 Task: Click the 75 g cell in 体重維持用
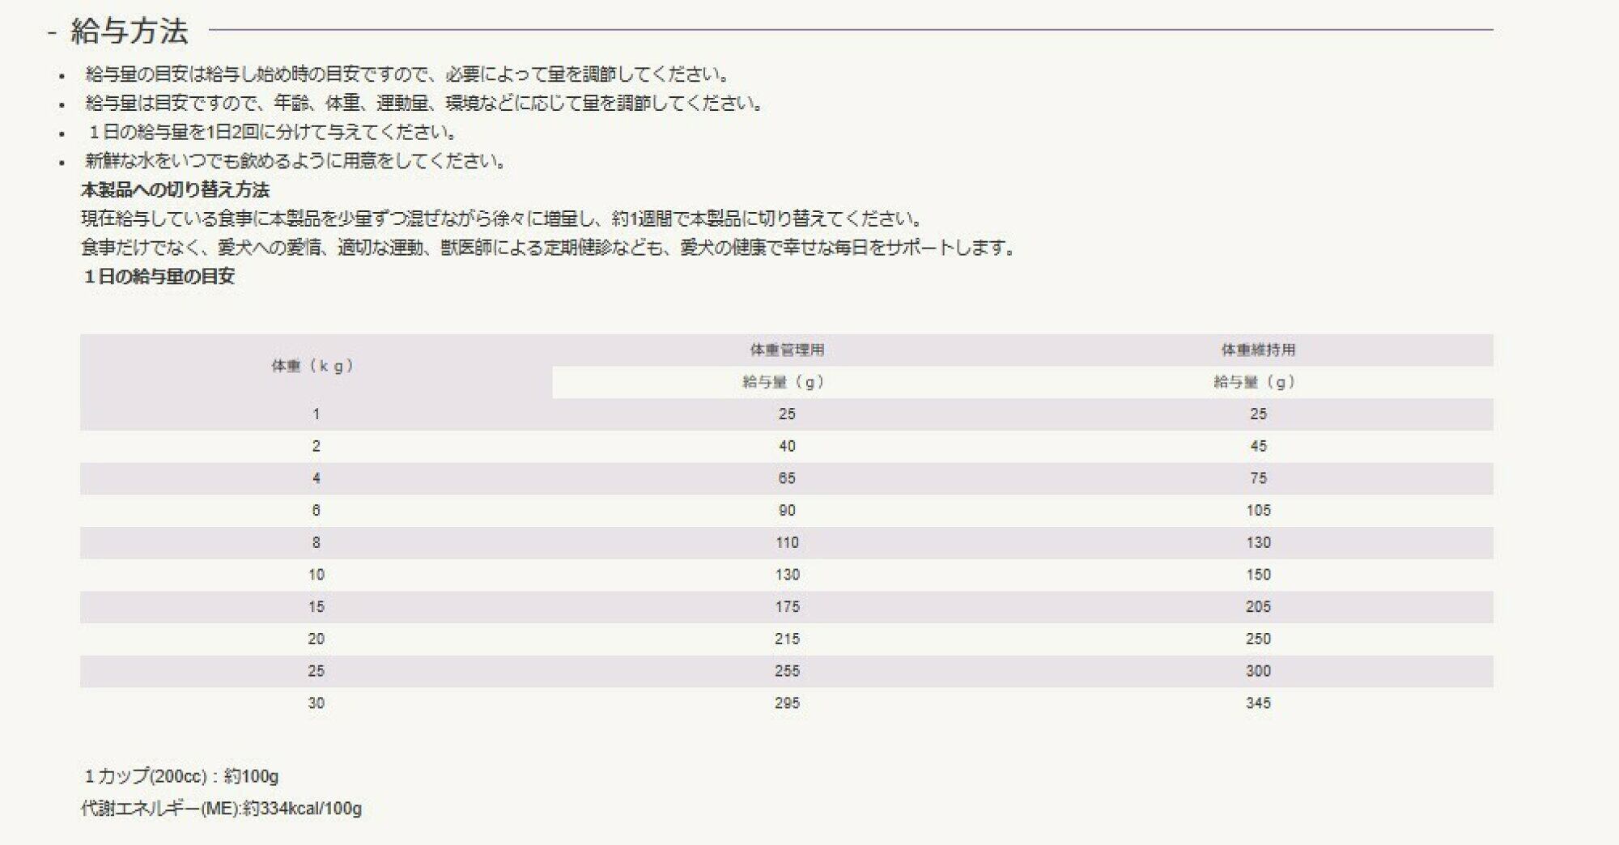click(1258, 478)
